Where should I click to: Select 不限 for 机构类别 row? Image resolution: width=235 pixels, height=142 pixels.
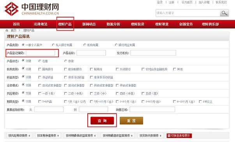[23, 68]
